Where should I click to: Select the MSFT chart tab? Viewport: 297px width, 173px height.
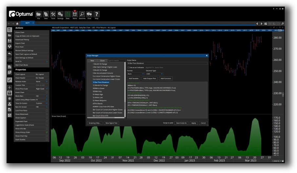28,23
